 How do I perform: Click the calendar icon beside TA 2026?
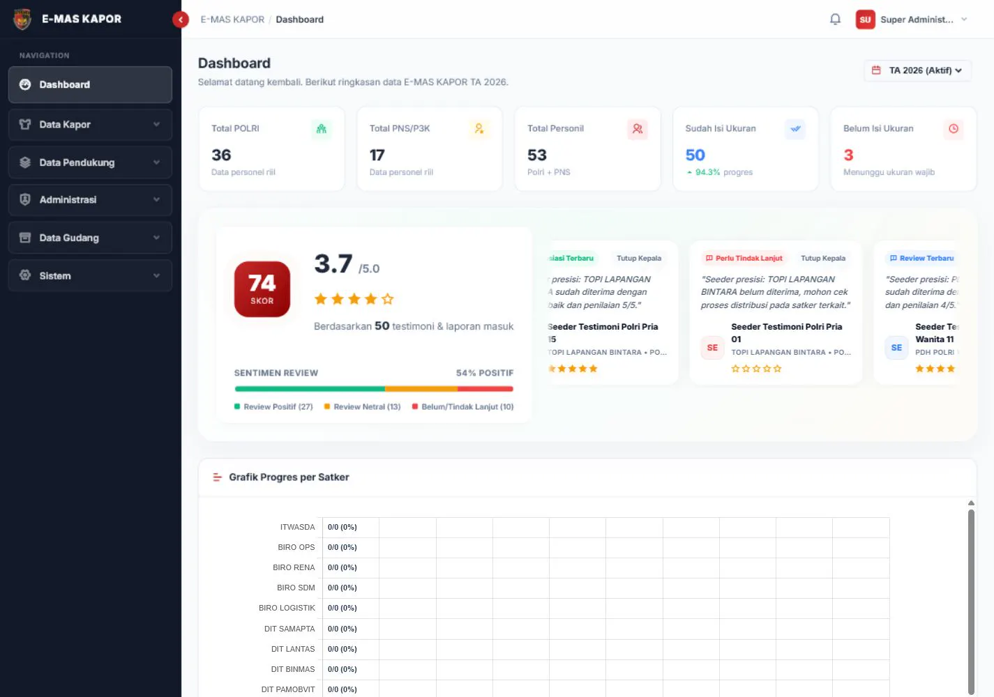tap(876, 70)
